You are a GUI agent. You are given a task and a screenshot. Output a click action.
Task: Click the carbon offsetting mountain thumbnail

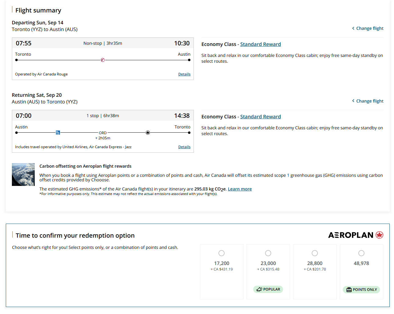click(x=23, y=174)
